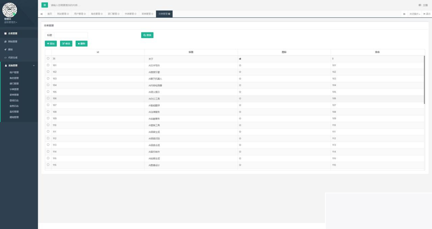Click the admin avatar image in the sidebar

coord(9,9)
